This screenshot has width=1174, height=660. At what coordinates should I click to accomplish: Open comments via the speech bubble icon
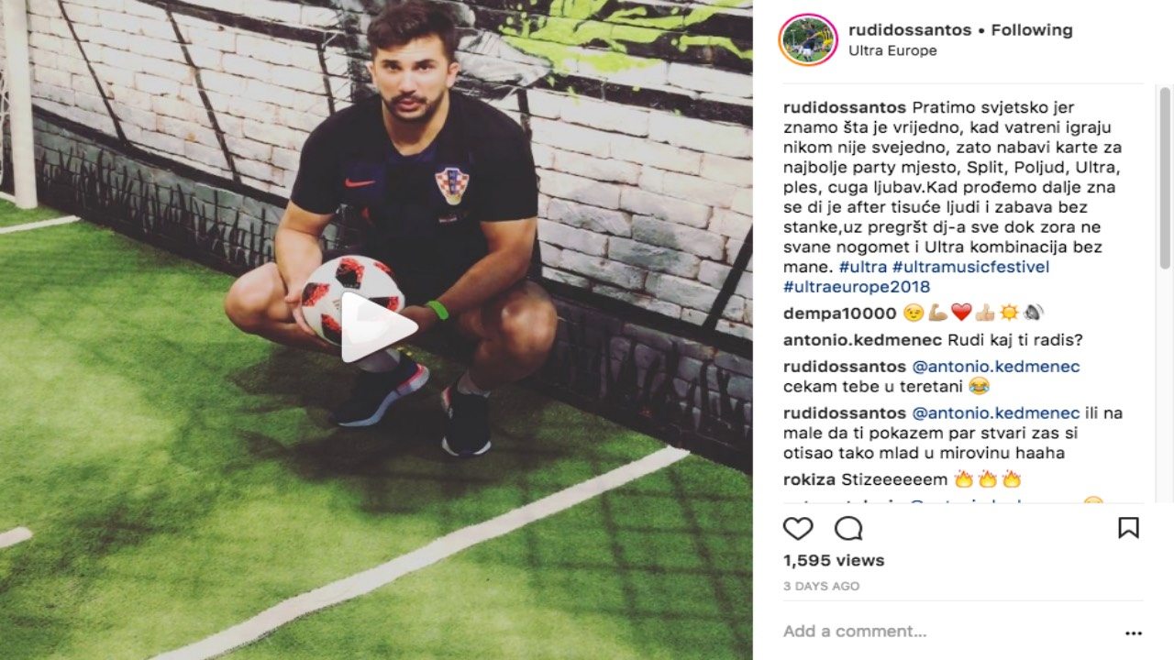click(848, 528)
